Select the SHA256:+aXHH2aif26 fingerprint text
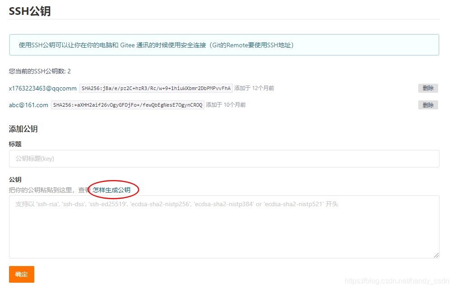Viewport: 453px width, 289px height. click(x=128, y=105)
